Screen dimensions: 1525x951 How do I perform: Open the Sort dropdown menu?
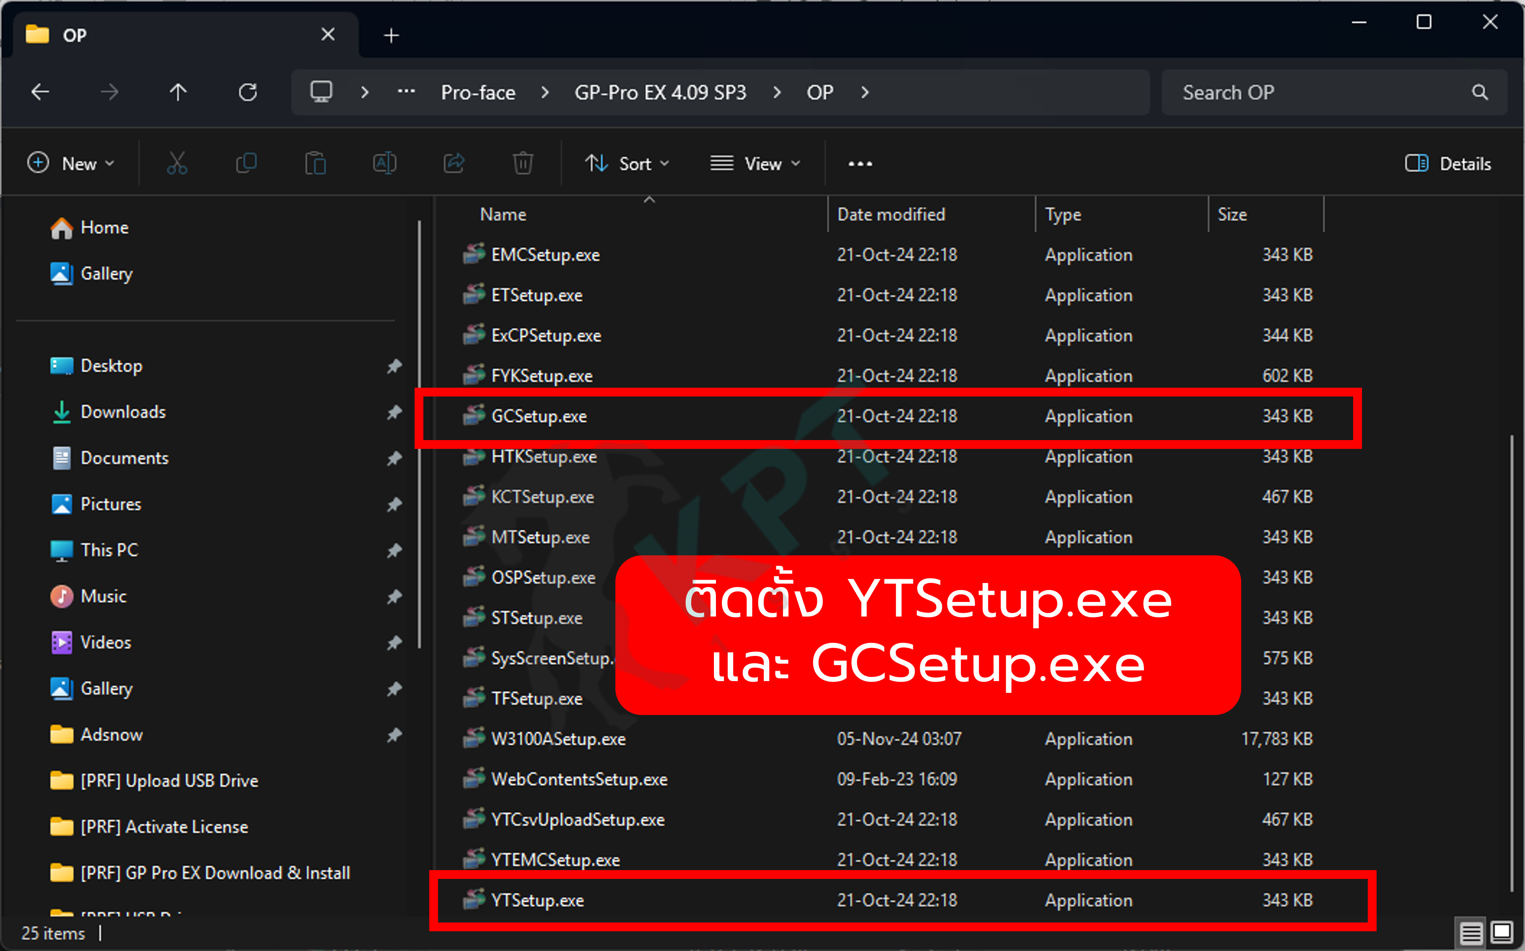[x=627, y=163]
